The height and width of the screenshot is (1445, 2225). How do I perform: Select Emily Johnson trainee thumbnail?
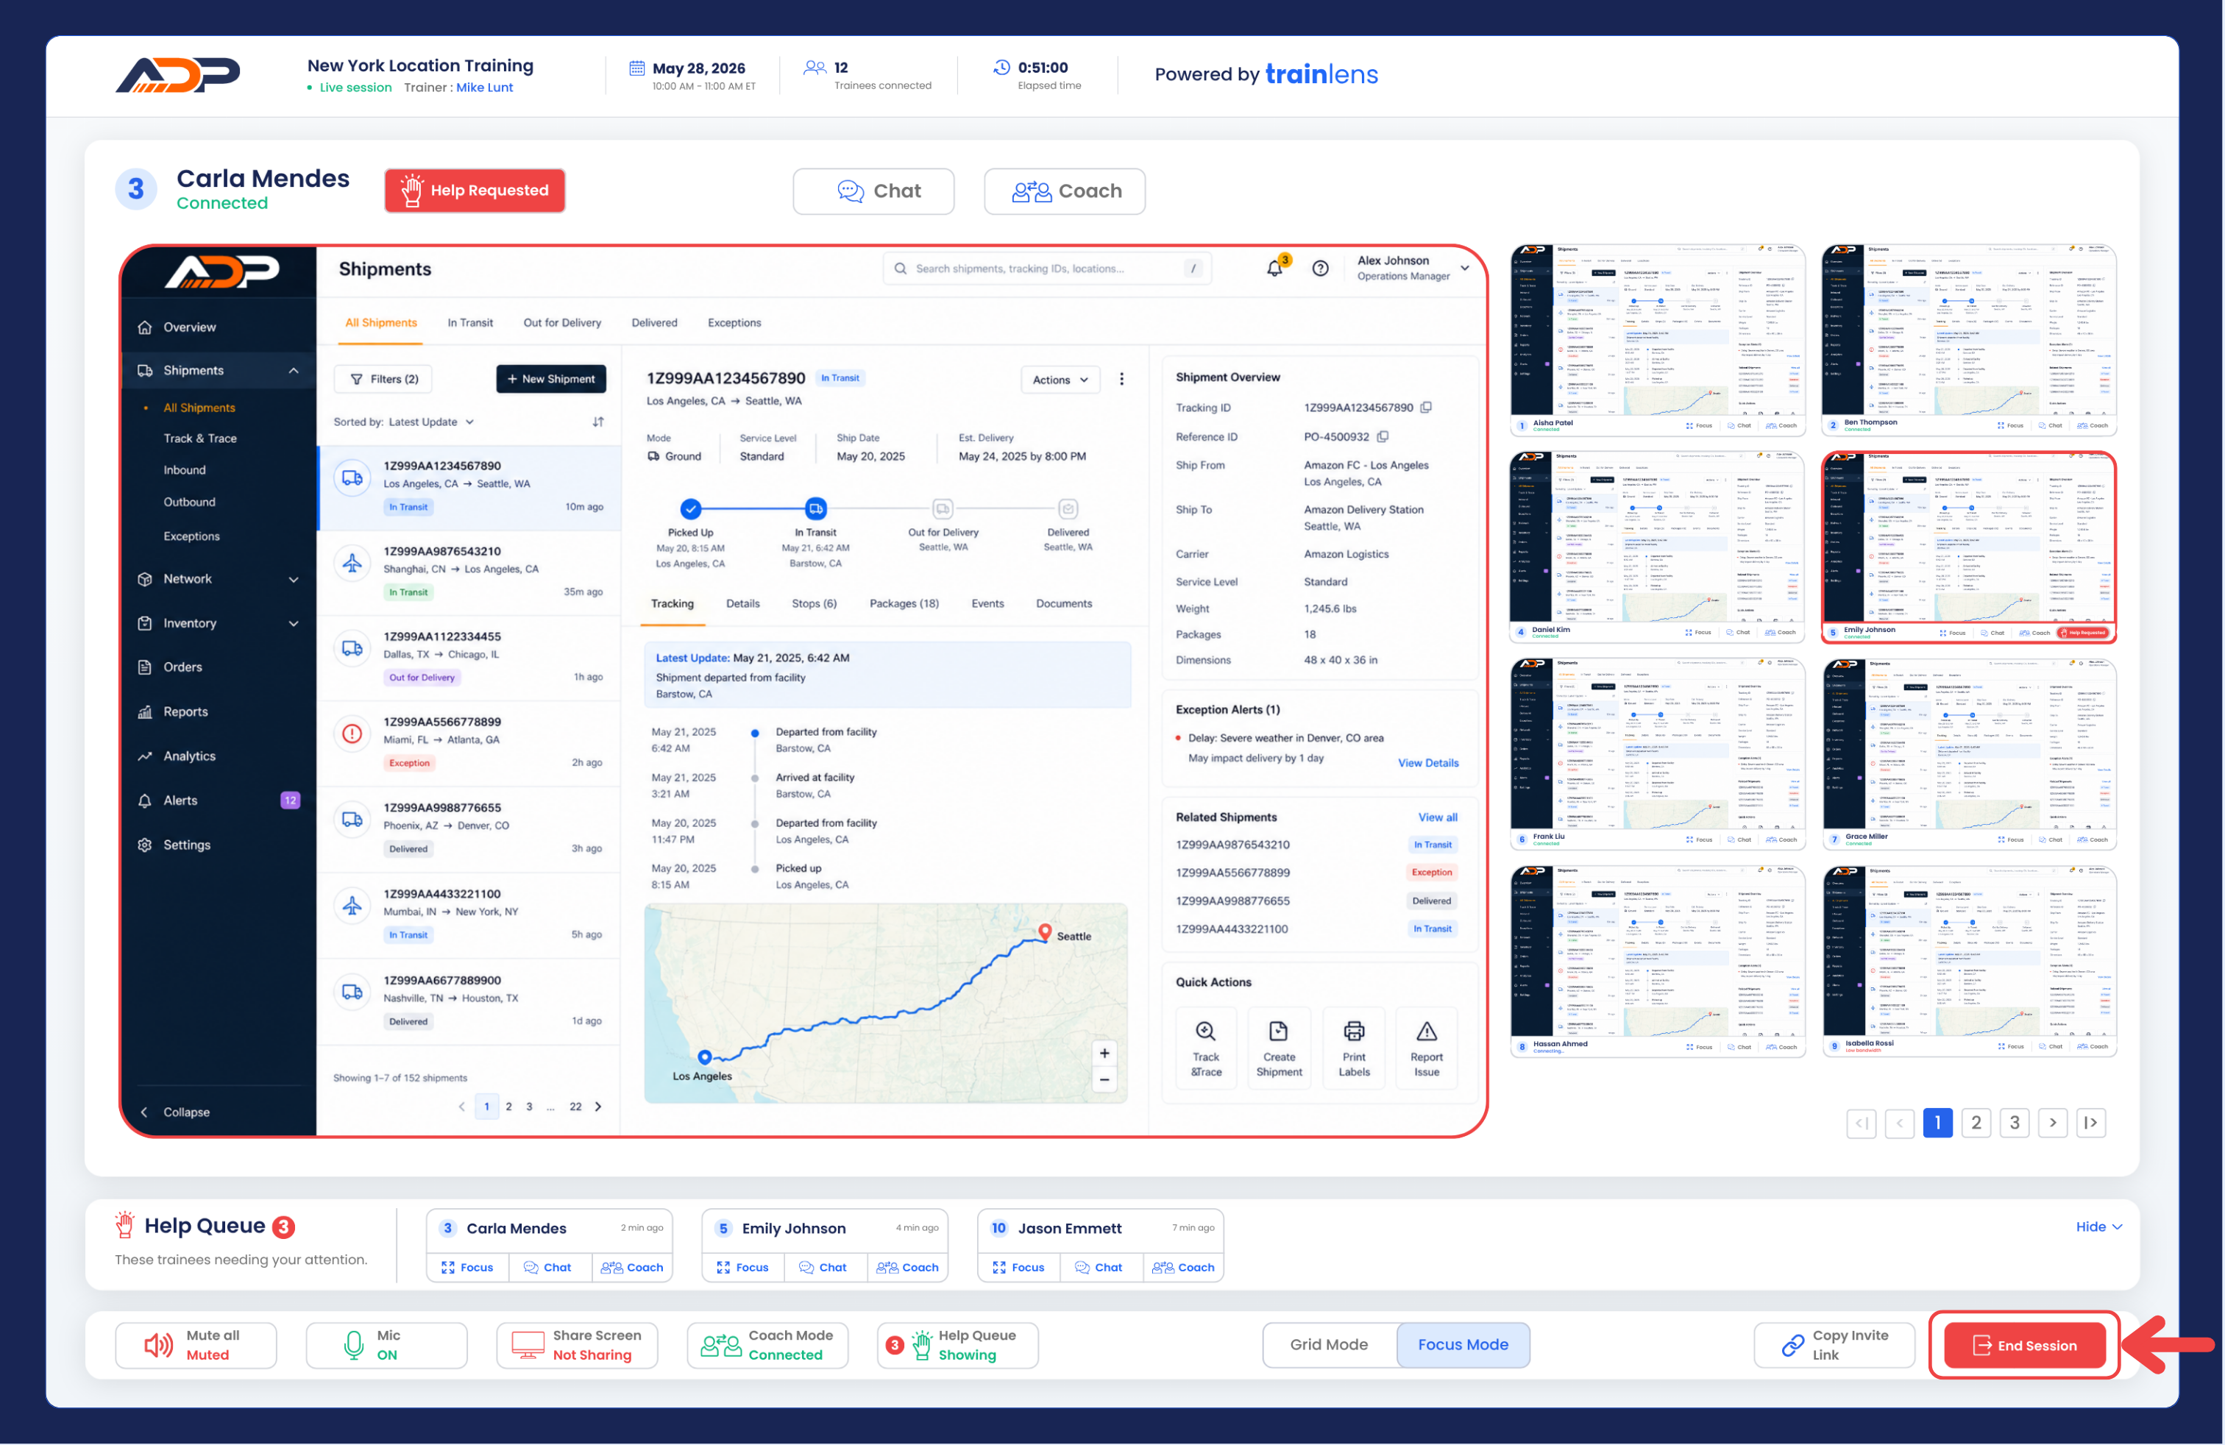1969,547
